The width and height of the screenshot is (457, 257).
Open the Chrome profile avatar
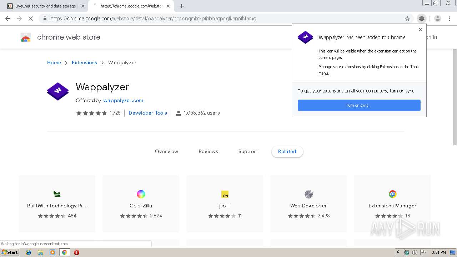pos(438,19)
